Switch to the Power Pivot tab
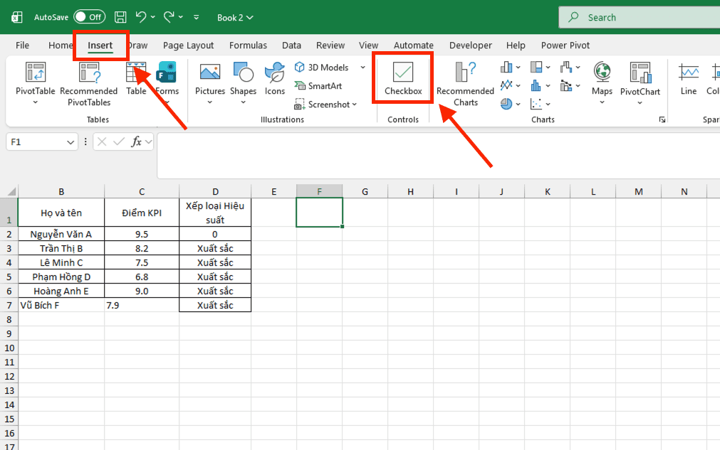This screenshot has height=450, width=720. (565, 45)
